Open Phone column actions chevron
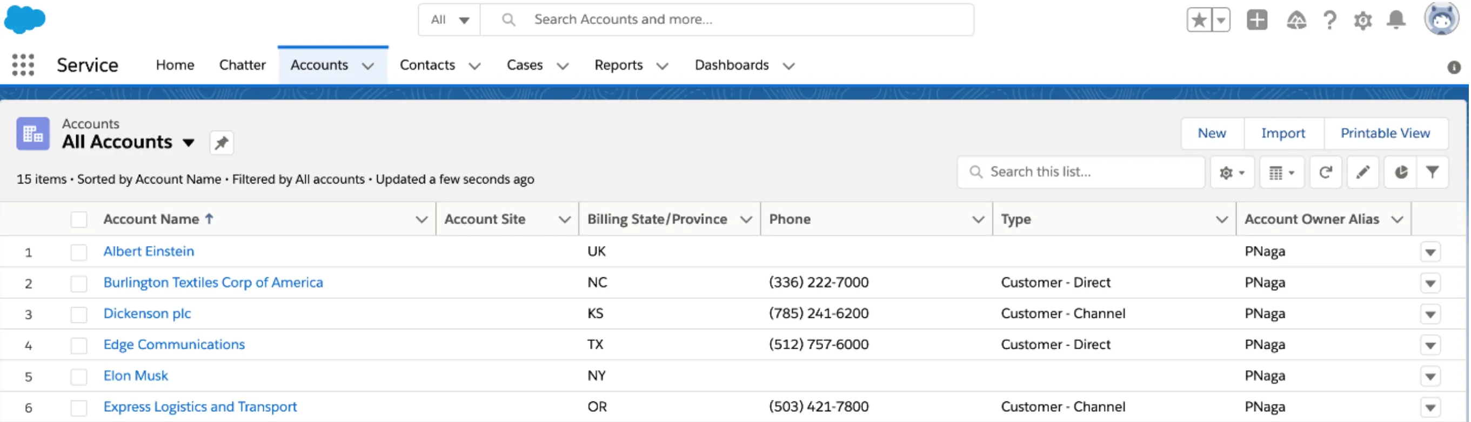The image size is (1471, 422). (x=978, y=220)
